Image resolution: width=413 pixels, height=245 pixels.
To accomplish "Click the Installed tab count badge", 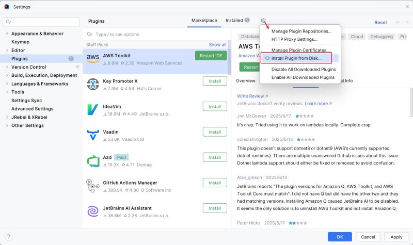I will coord(247,20).
